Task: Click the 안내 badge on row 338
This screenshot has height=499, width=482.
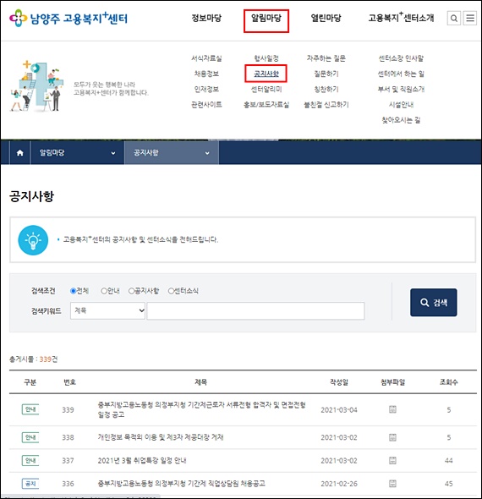Action: tap(30, 437)
